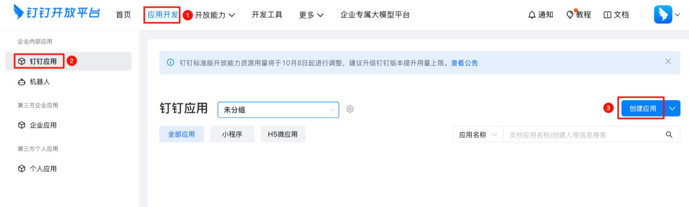Open 企业专属大模型平台 in top navigation
Viewport: 689px width, 207px height.
click(x=374, y=15)
